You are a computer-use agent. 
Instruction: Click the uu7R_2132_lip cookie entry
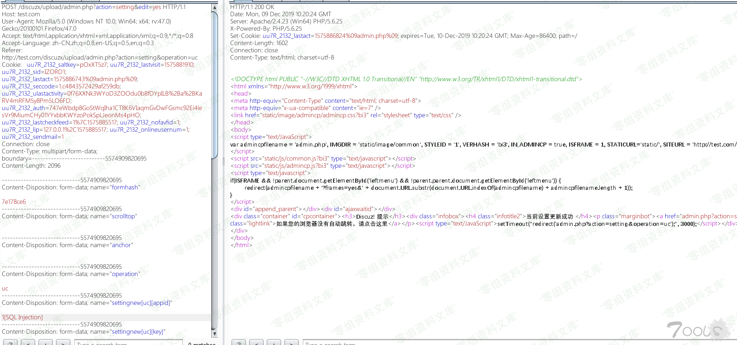(55, 129)
